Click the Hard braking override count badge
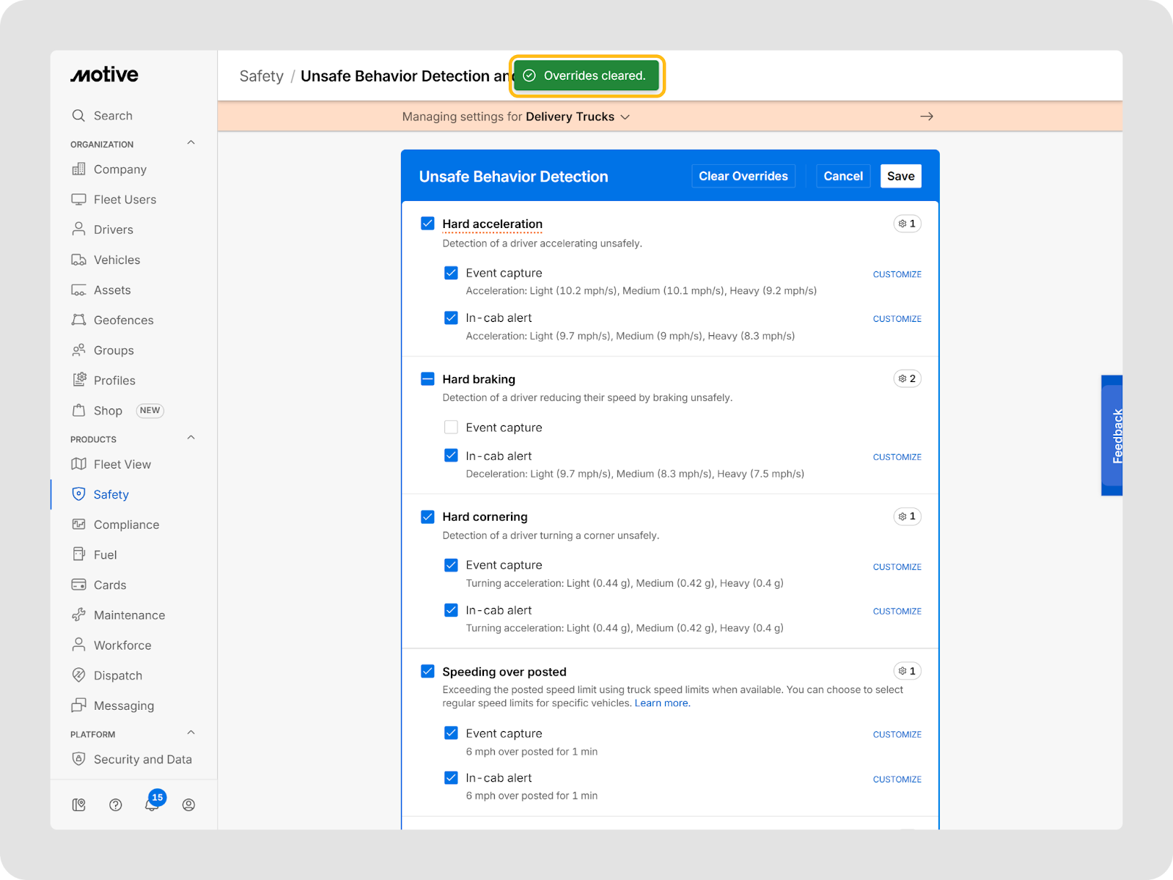1173x880 pixels. pyautogui.click(x=907, y=378)
